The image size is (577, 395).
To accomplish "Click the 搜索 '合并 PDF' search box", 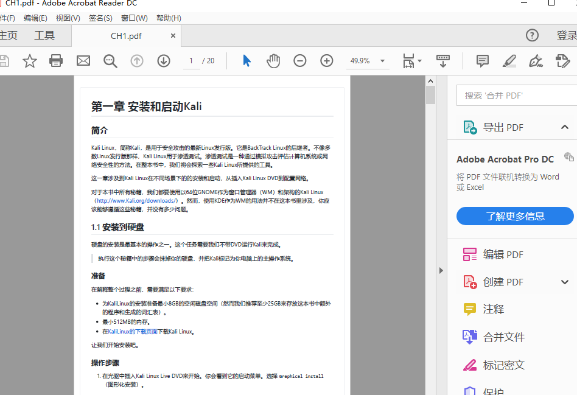I will (517, 96).
